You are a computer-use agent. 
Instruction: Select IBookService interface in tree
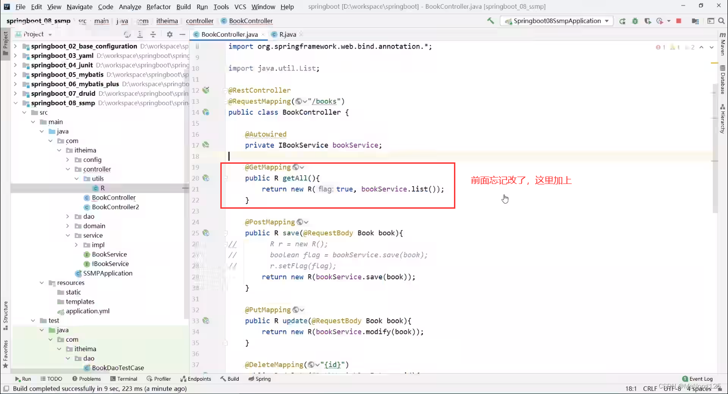coord(110,264)
